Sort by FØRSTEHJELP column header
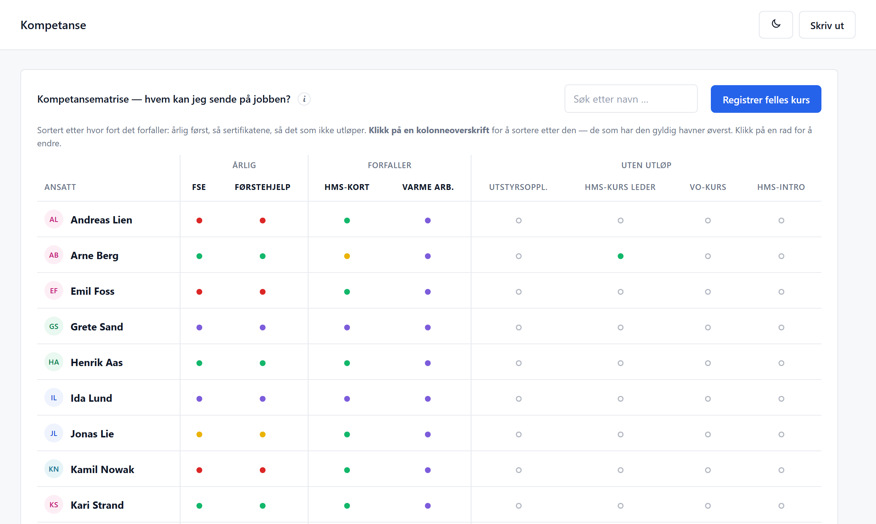 262,187
